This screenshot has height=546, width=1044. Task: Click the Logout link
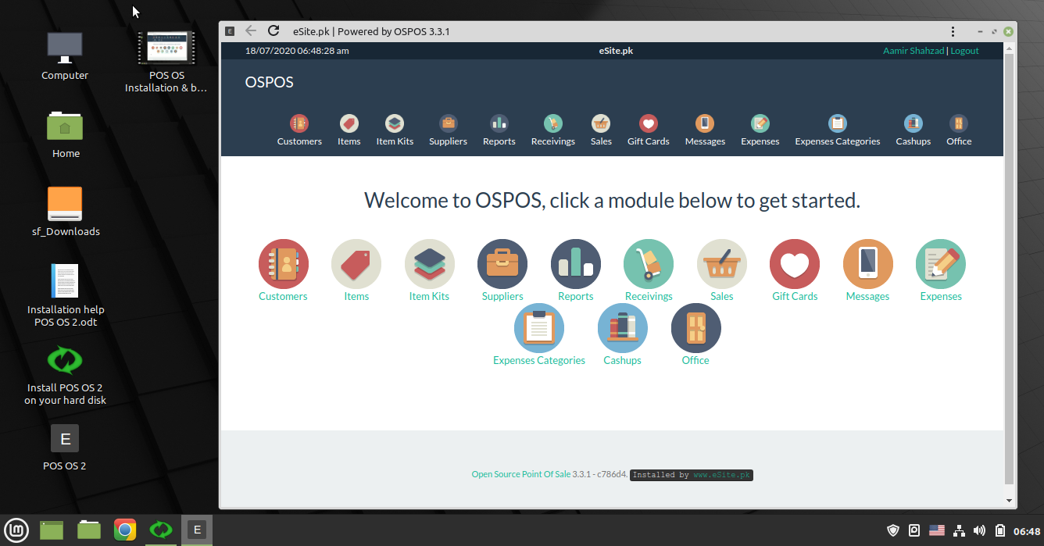[x=964, y=50]
